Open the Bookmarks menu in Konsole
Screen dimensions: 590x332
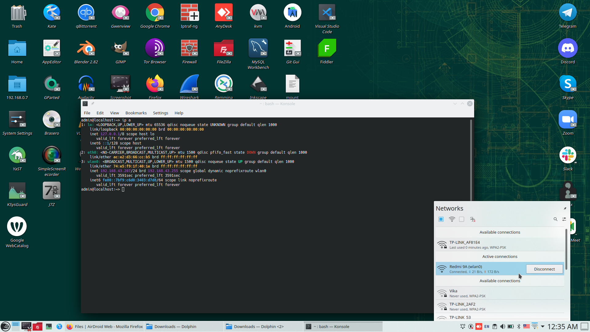tap(136, 113)
